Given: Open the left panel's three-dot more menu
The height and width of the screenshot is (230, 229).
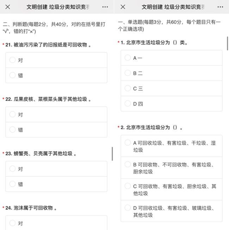Looking at the screenshot, I should (105, 7).
